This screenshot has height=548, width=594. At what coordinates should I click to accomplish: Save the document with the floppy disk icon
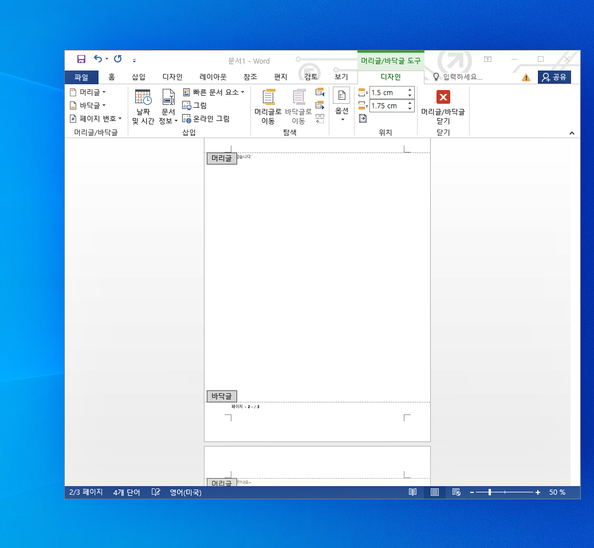[81, 59]
